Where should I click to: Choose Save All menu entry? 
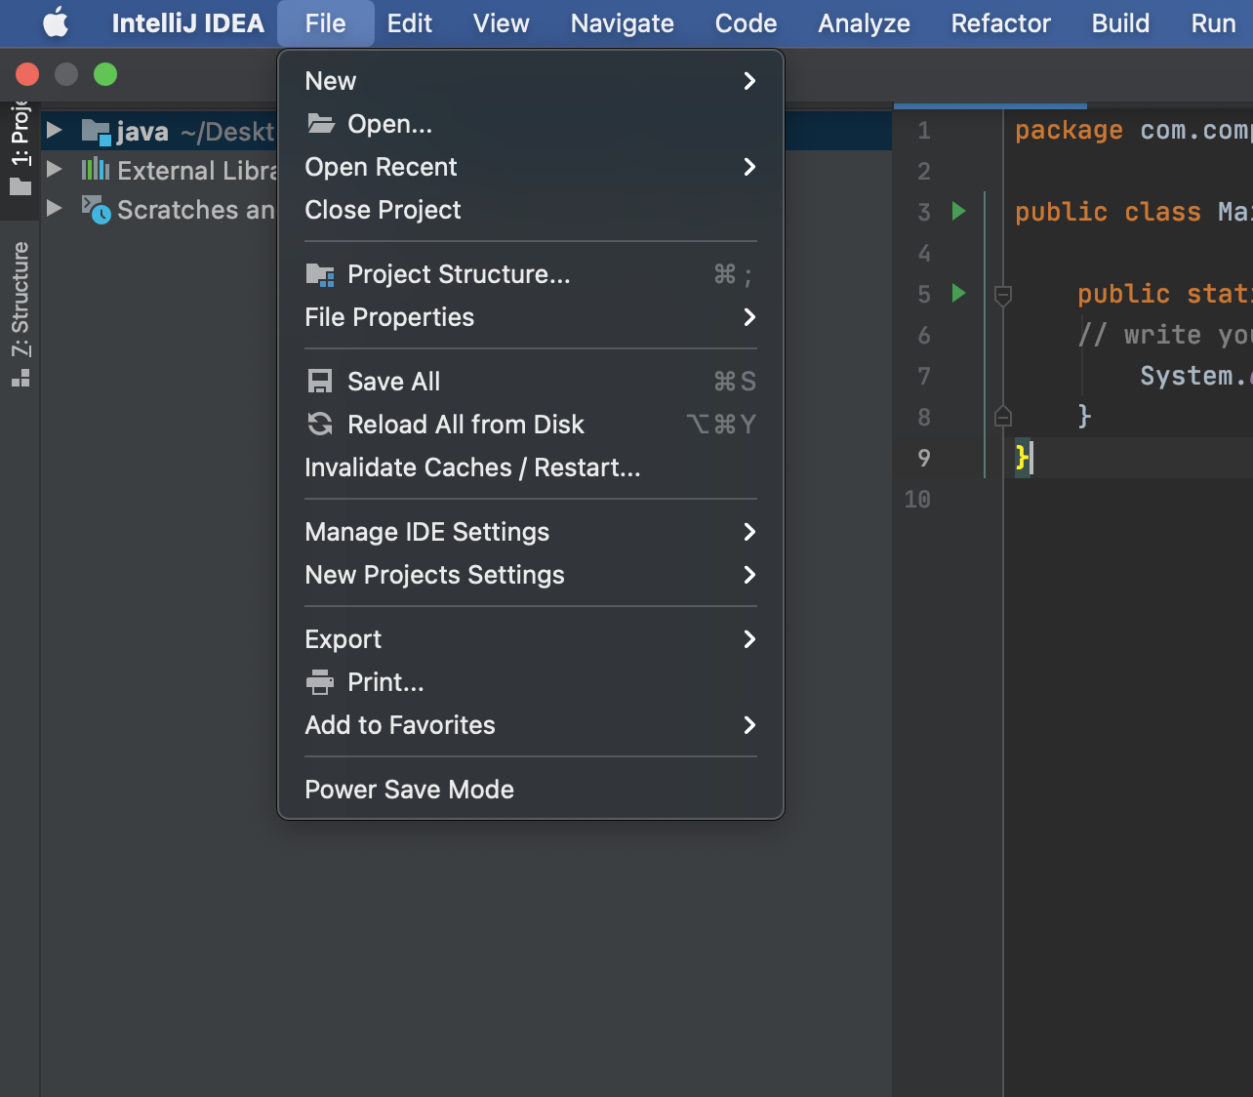[531, 382]
